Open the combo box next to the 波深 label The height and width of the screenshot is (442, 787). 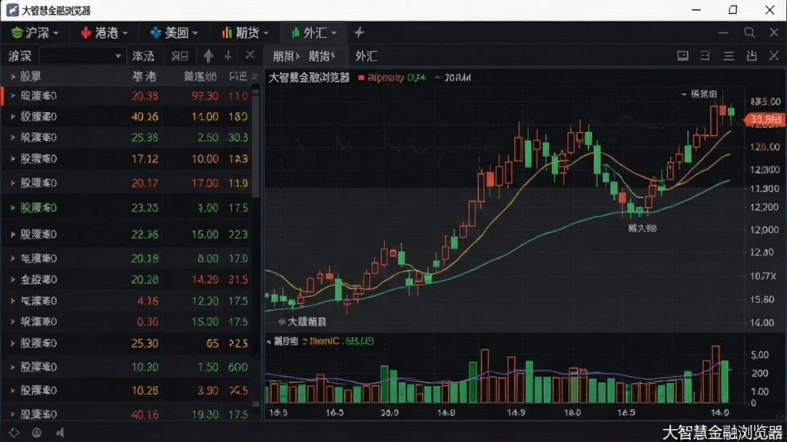(81, 55)
